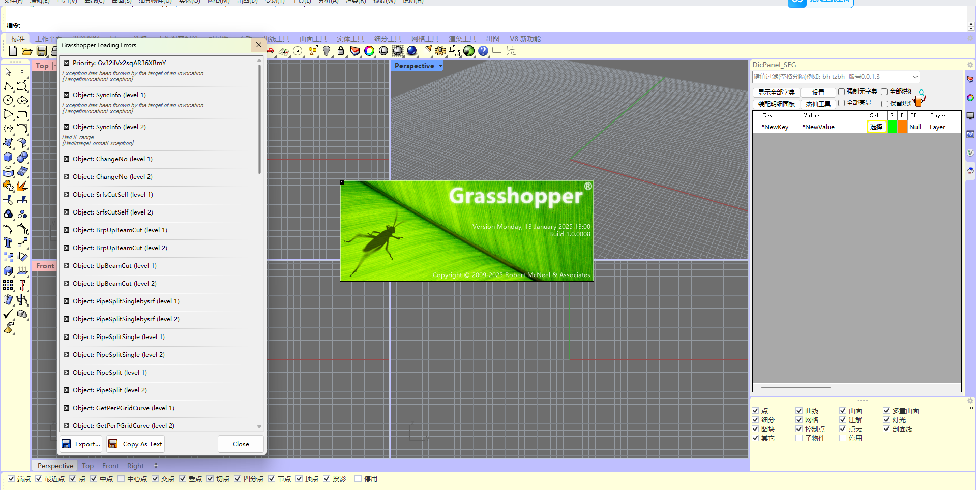Click the red car icon in toolbar
This screenshot has height=490, width=976.
click(x=271, y=51)
